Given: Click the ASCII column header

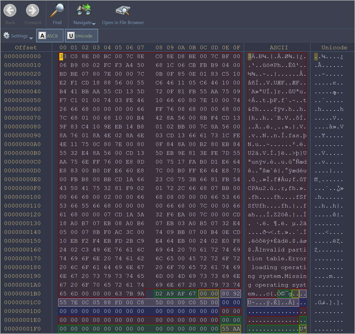Looking at the screenshot, I should 278,47.
